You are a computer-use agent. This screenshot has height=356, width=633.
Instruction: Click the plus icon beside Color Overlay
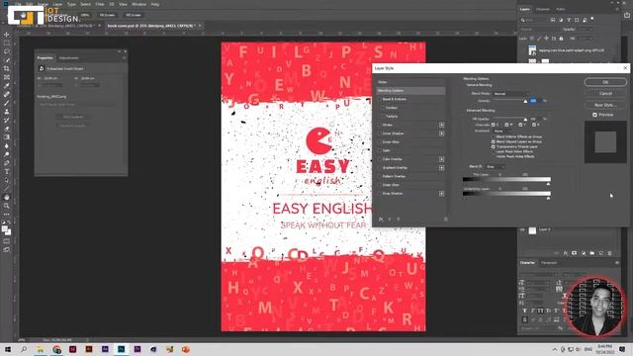pyautogui.click(x=442, y=159)
